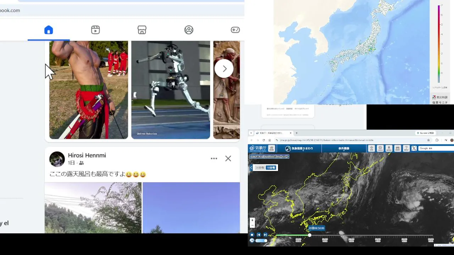Click the 20日08:50:00 timeline tooltip
The height and width of the screenshot is (255, 454).
pyautogui.click(x=316, y=228)
